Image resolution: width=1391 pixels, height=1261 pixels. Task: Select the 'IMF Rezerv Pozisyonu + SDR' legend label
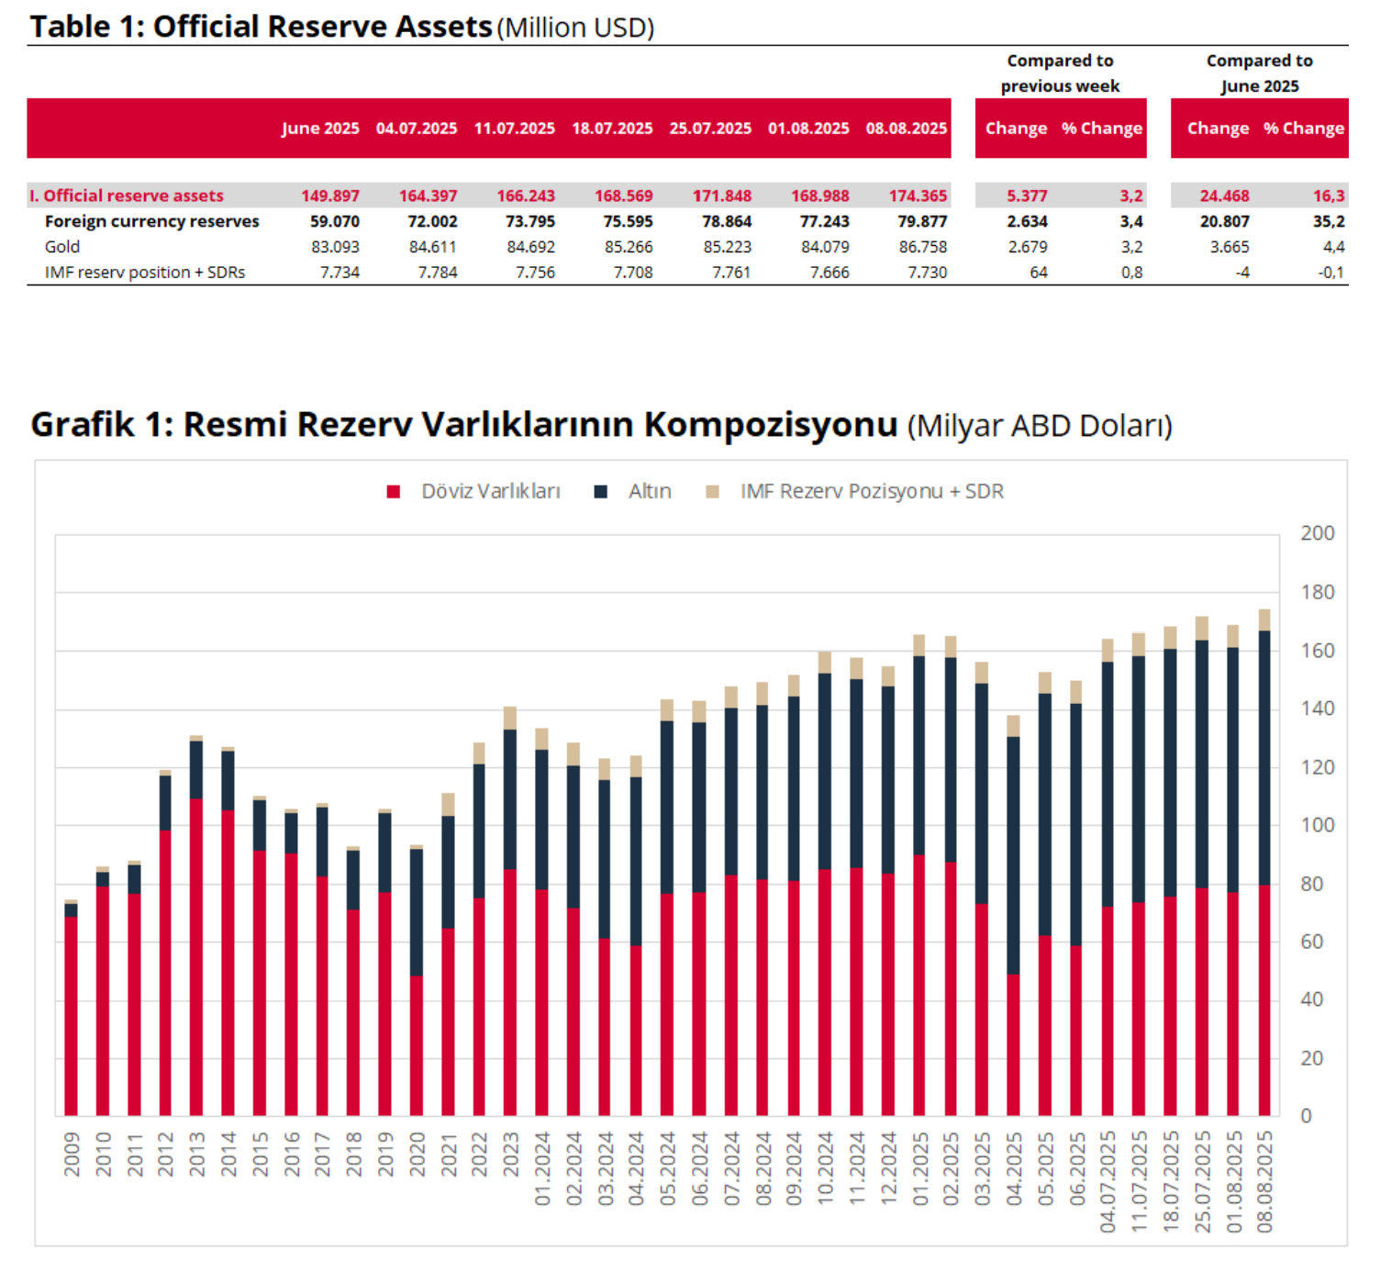(x=871, y=492)
